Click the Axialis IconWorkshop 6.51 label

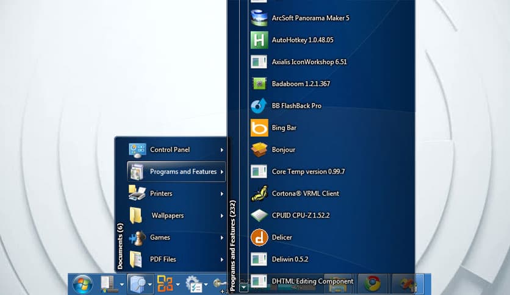[x=309, y=62]
